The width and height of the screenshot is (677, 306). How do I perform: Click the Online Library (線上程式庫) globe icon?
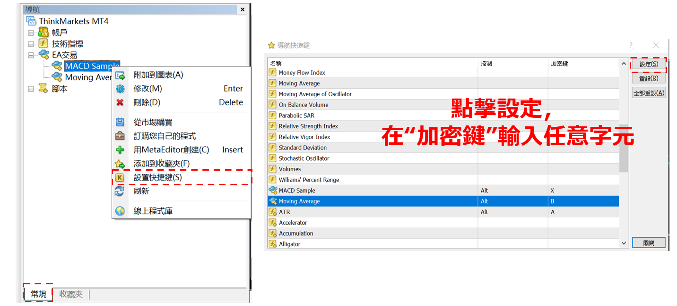click(120, 211)
